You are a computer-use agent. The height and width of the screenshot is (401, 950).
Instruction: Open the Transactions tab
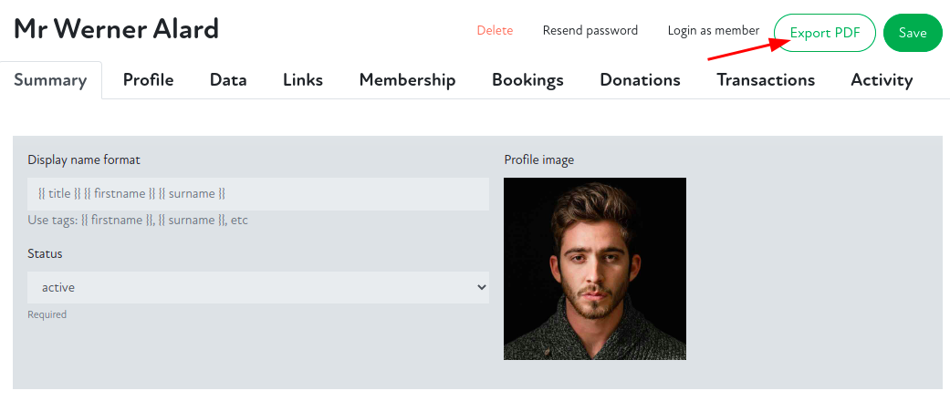(766, 79)
